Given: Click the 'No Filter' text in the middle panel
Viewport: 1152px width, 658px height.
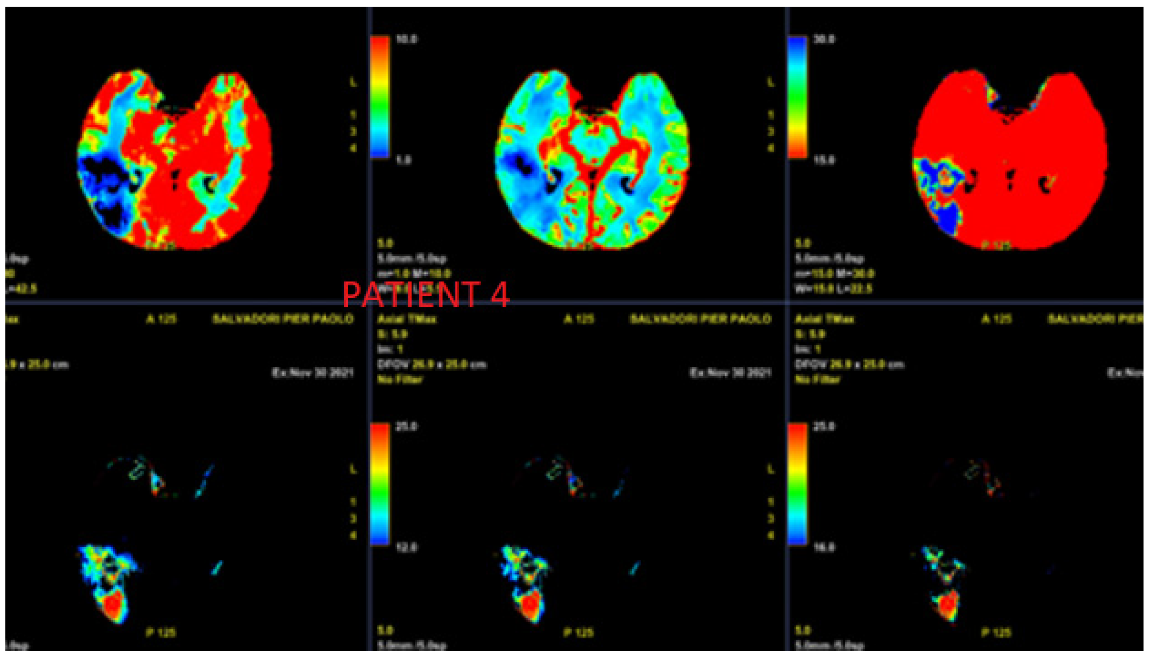Looking at the screenshot, I should 400,380.
